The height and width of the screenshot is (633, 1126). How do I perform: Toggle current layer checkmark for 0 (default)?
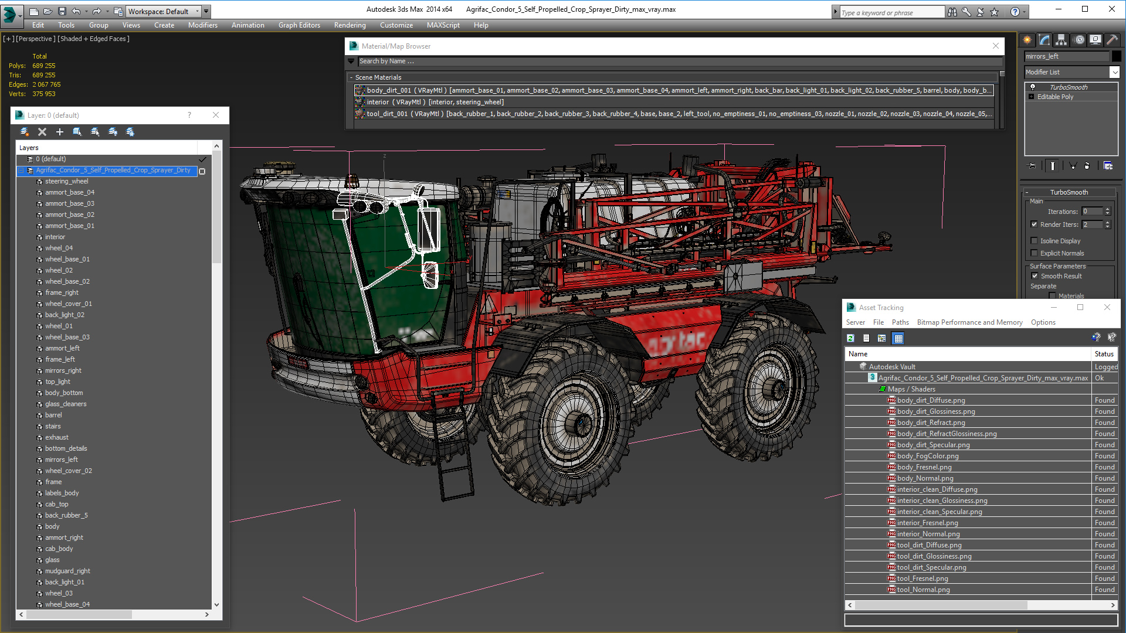[x=202, y=159]
